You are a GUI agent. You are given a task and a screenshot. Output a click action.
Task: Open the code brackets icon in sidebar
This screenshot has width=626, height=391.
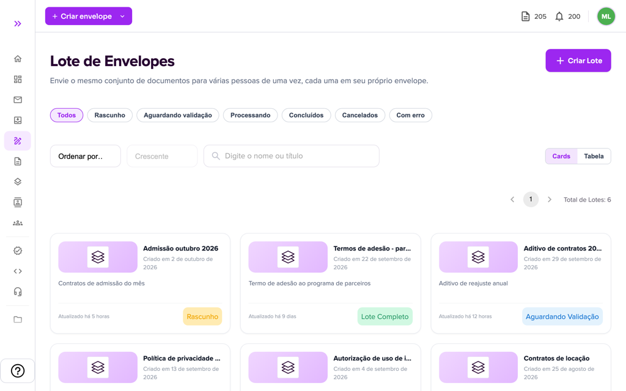point(18,271)
